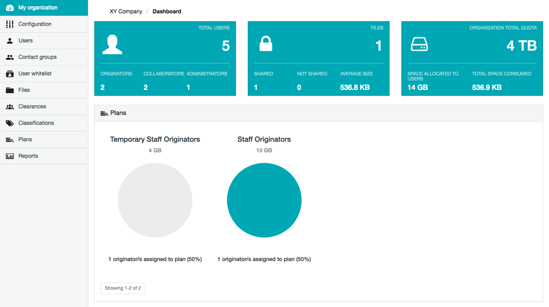Viewport: 549px width, 307px height.
Task: Click the Files folder icon
Action: pyautogui.click(x=10, y=90)
